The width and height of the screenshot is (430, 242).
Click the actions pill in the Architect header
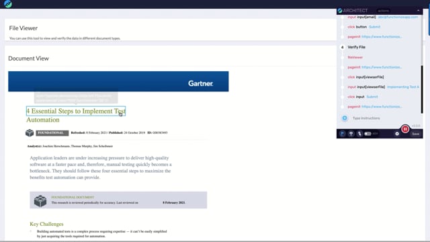pyautogui.click(x=383, y=11)
